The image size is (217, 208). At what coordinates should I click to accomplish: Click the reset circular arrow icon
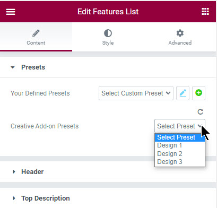200,111
